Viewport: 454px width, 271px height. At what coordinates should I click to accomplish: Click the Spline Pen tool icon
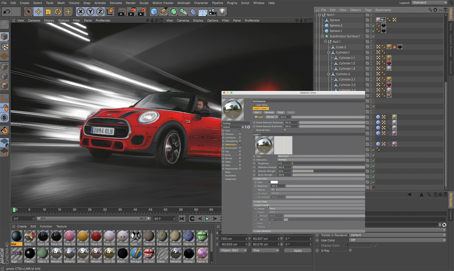tap(164, 12)
